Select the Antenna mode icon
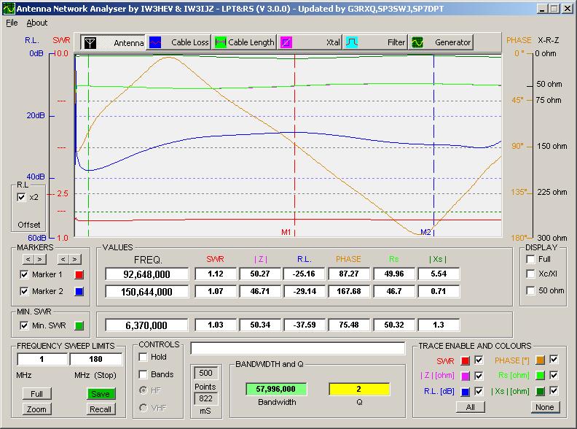 coord(89,42)
